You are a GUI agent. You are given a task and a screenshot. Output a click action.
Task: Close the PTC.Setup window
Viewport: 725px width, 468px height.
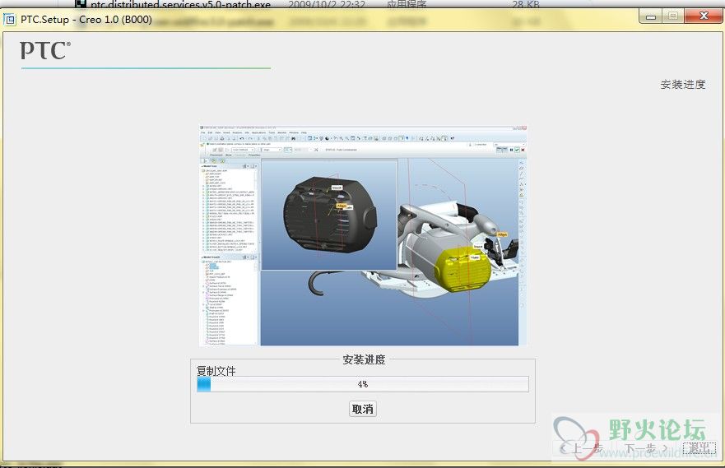click(x=704, y=16)
